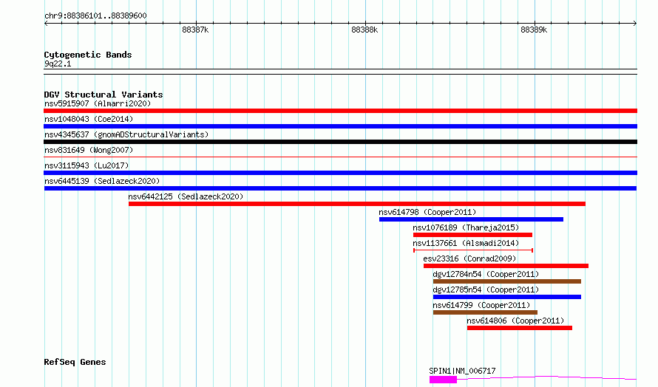This screenshot has height=387, width=658.
Task: Click the dgv12785n54 (Cooper2011) label
Action: tap(486, 290)
